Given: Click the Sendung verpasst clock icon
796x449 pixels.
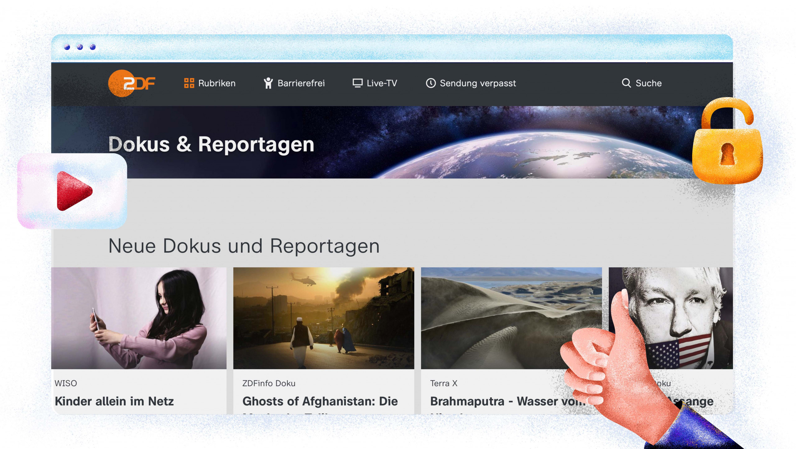Looking at the screenshot, I should tap(431, 83).
